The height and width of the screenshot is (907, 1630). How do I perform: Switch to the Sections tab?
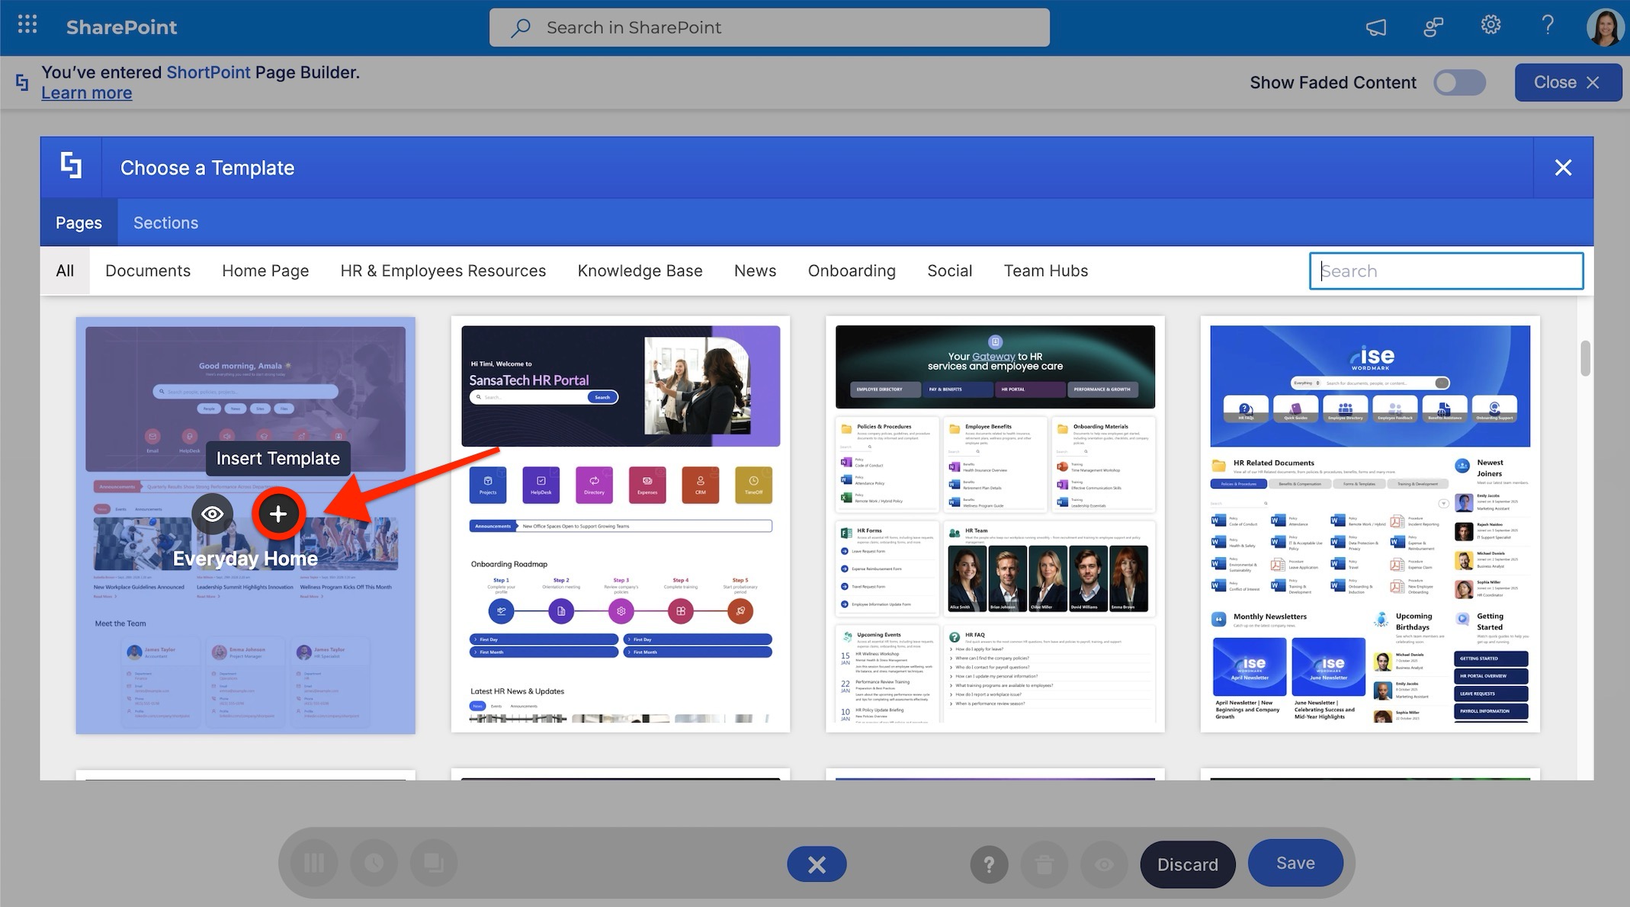tap(165, 223)
